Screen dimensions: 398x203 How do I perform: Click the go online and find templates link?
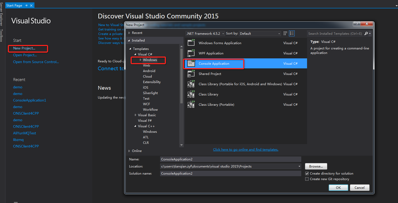[246, 150]
